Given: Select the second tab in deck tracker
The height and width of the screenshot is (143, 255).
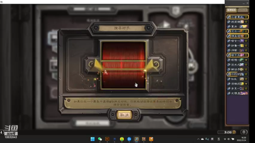Looking at the screenshot, I should coord(243,10).
